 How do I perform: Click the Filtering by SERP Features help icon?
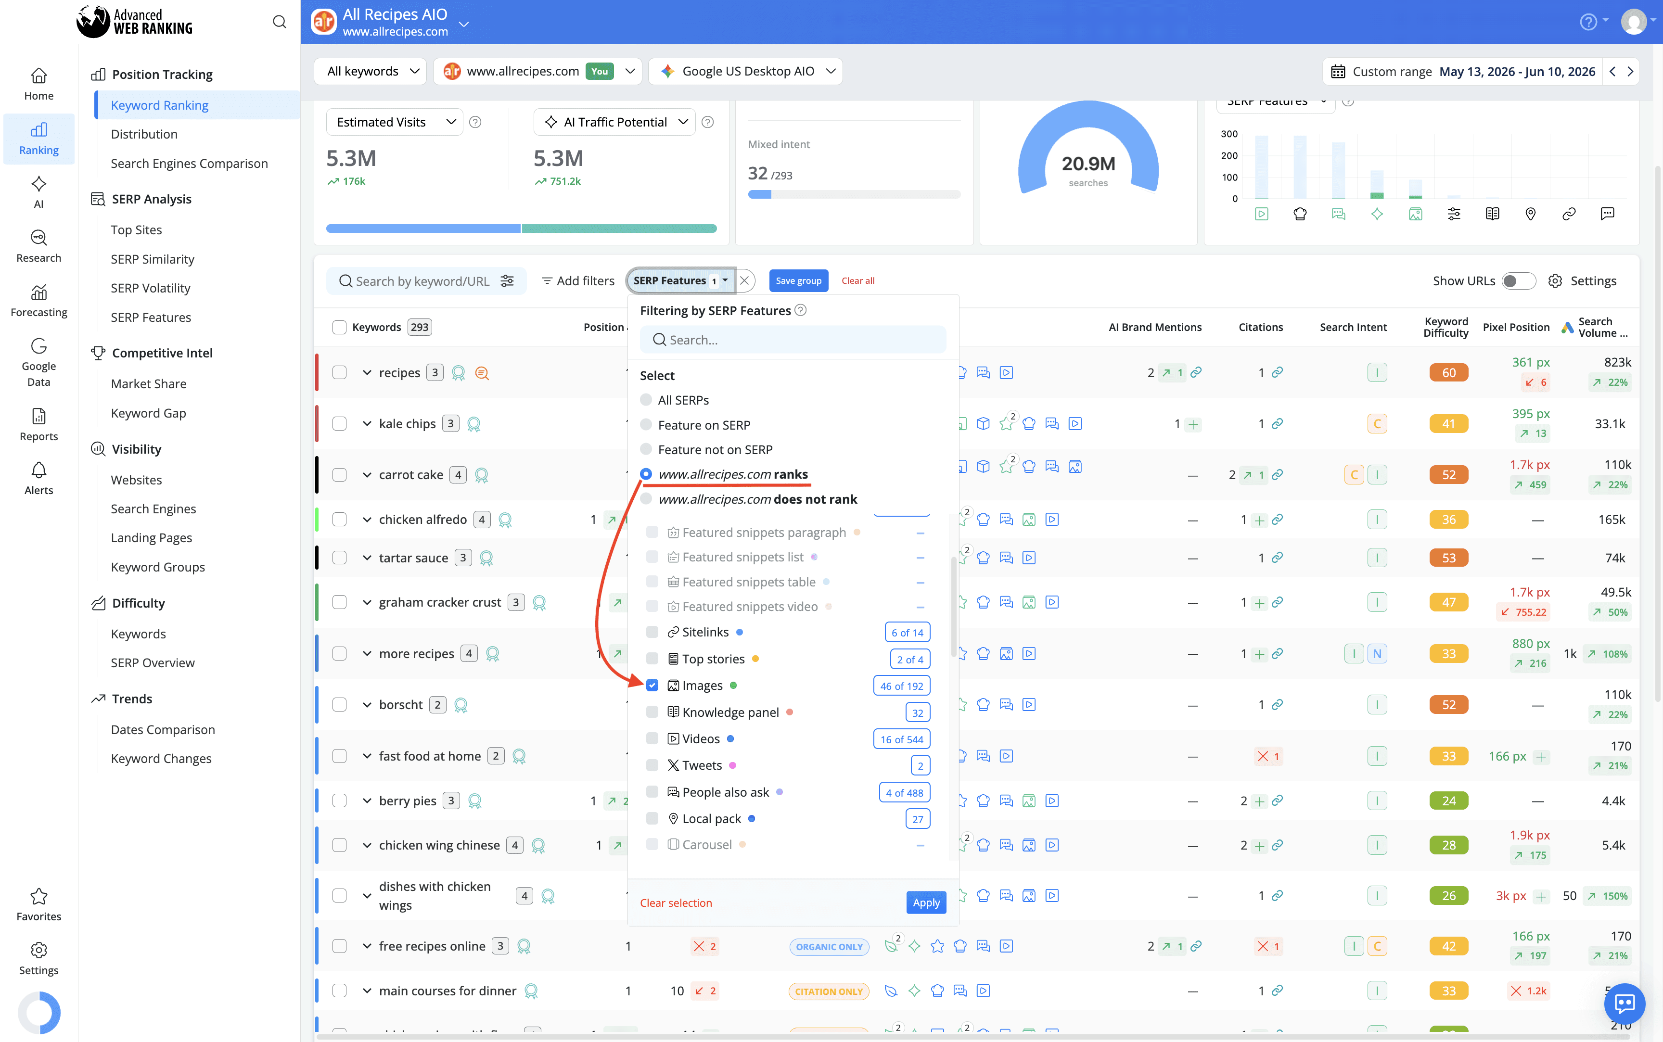click(800, 310)
